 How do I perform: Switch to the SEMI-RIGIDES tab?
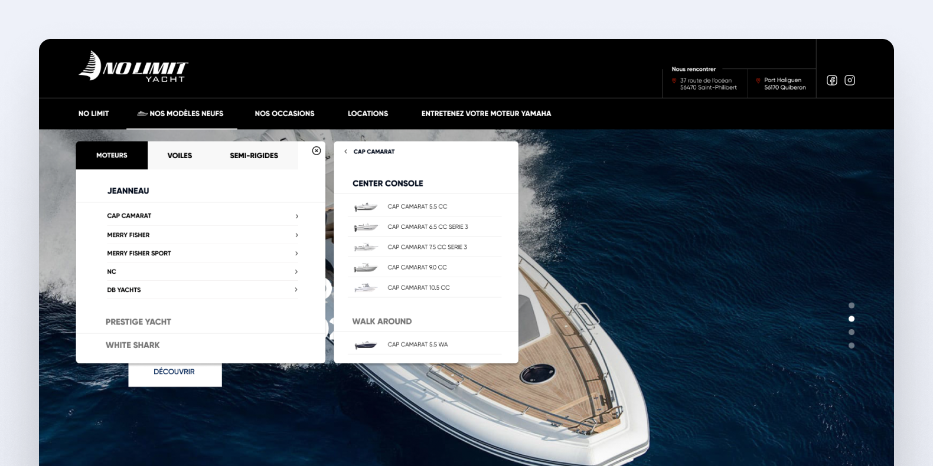pyautogui.click(x=254, y=156)
